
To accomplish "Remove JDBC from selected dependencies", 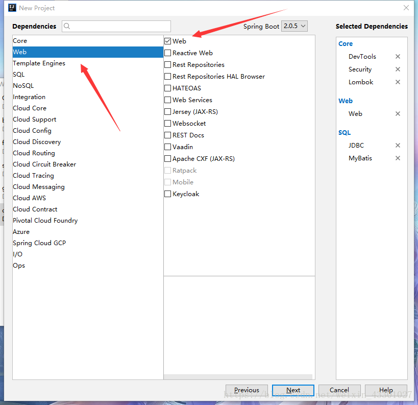I will pyautogui.click(x=398, y=146).
